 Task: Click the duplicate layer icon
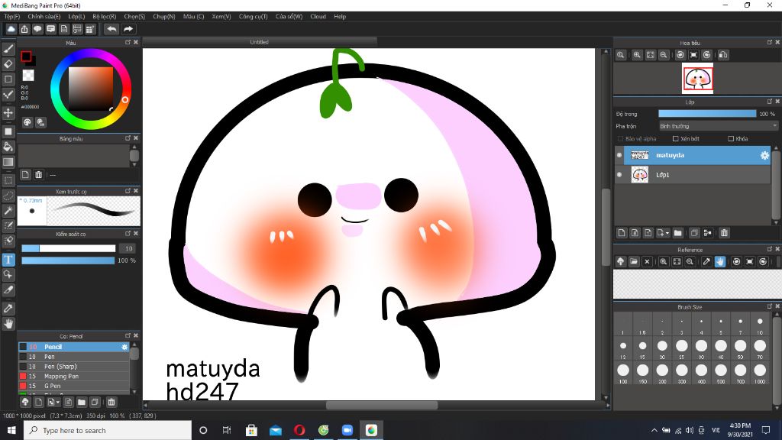tap(694, 232)
